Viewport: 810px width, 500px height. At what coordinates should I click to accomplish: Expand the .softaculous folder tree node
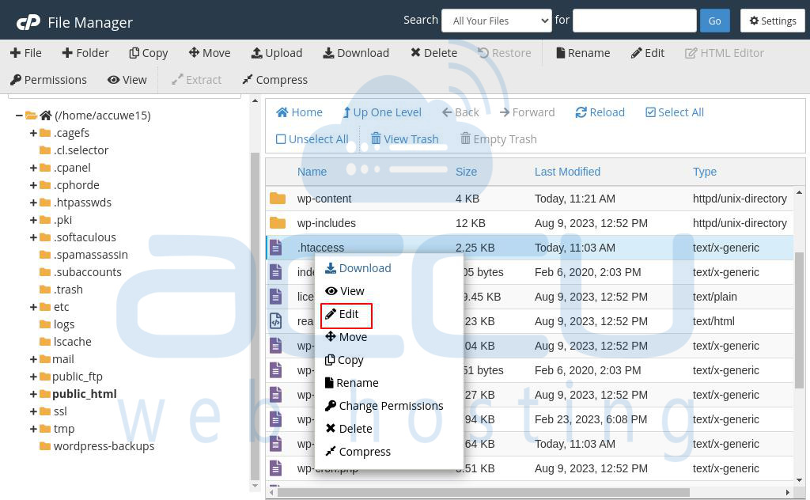pyautogui.click(x=33, y=237)
